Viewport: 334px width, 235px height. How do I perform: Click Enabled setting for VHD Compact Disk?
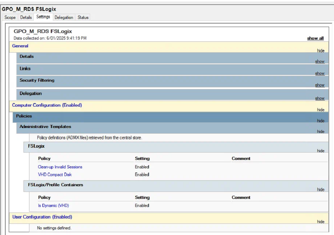pyautogui.click(x=142, y=175)
